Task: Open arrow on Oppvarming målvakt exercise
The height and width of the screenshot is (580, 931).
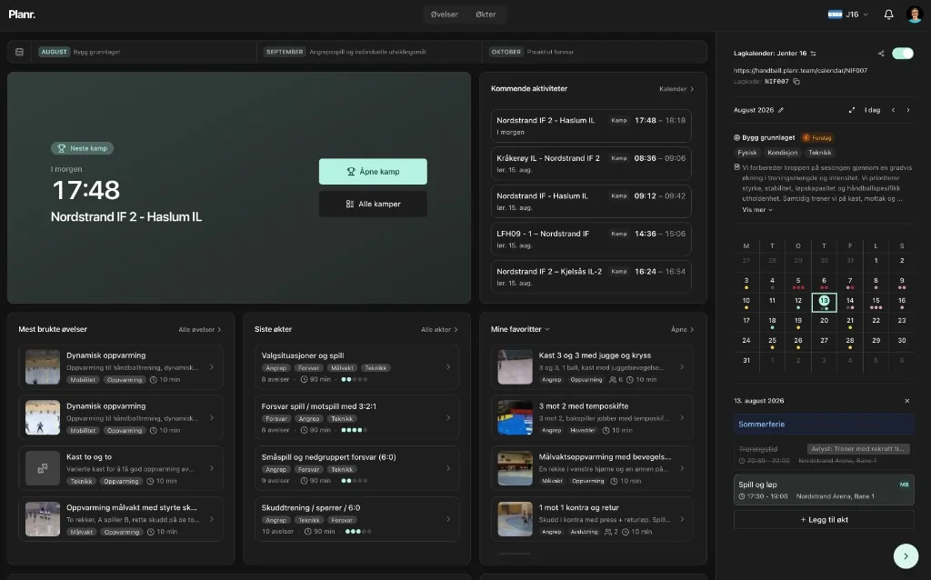Action: tap(212, 519)
